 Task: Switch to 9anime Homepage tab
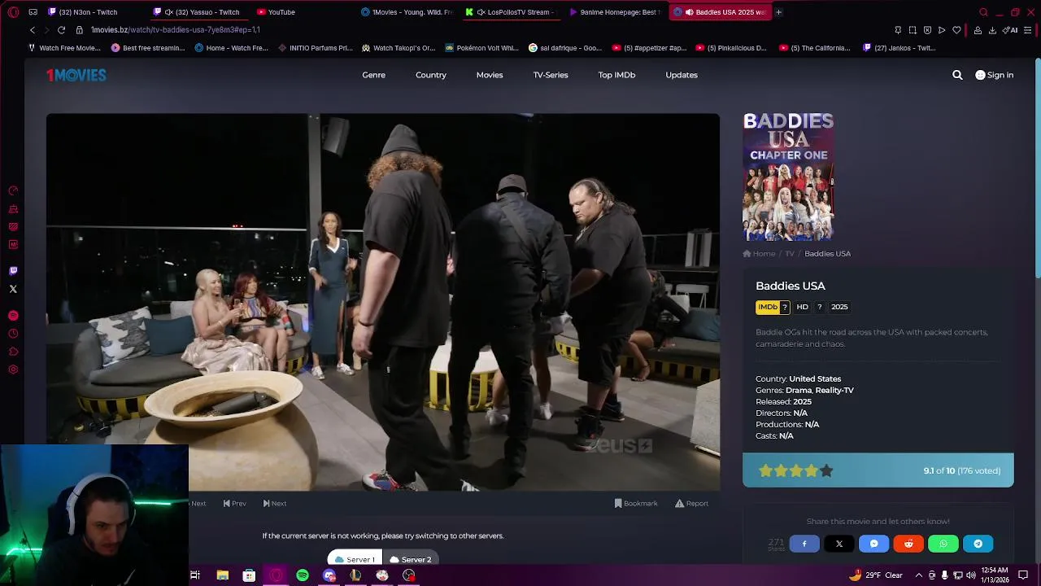[616, 12]
